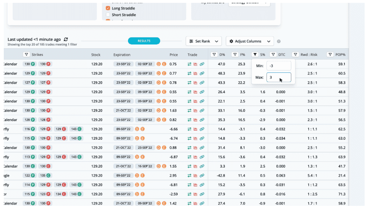
Task: Click the help question mark icon
Action: (x=279, y=42)
